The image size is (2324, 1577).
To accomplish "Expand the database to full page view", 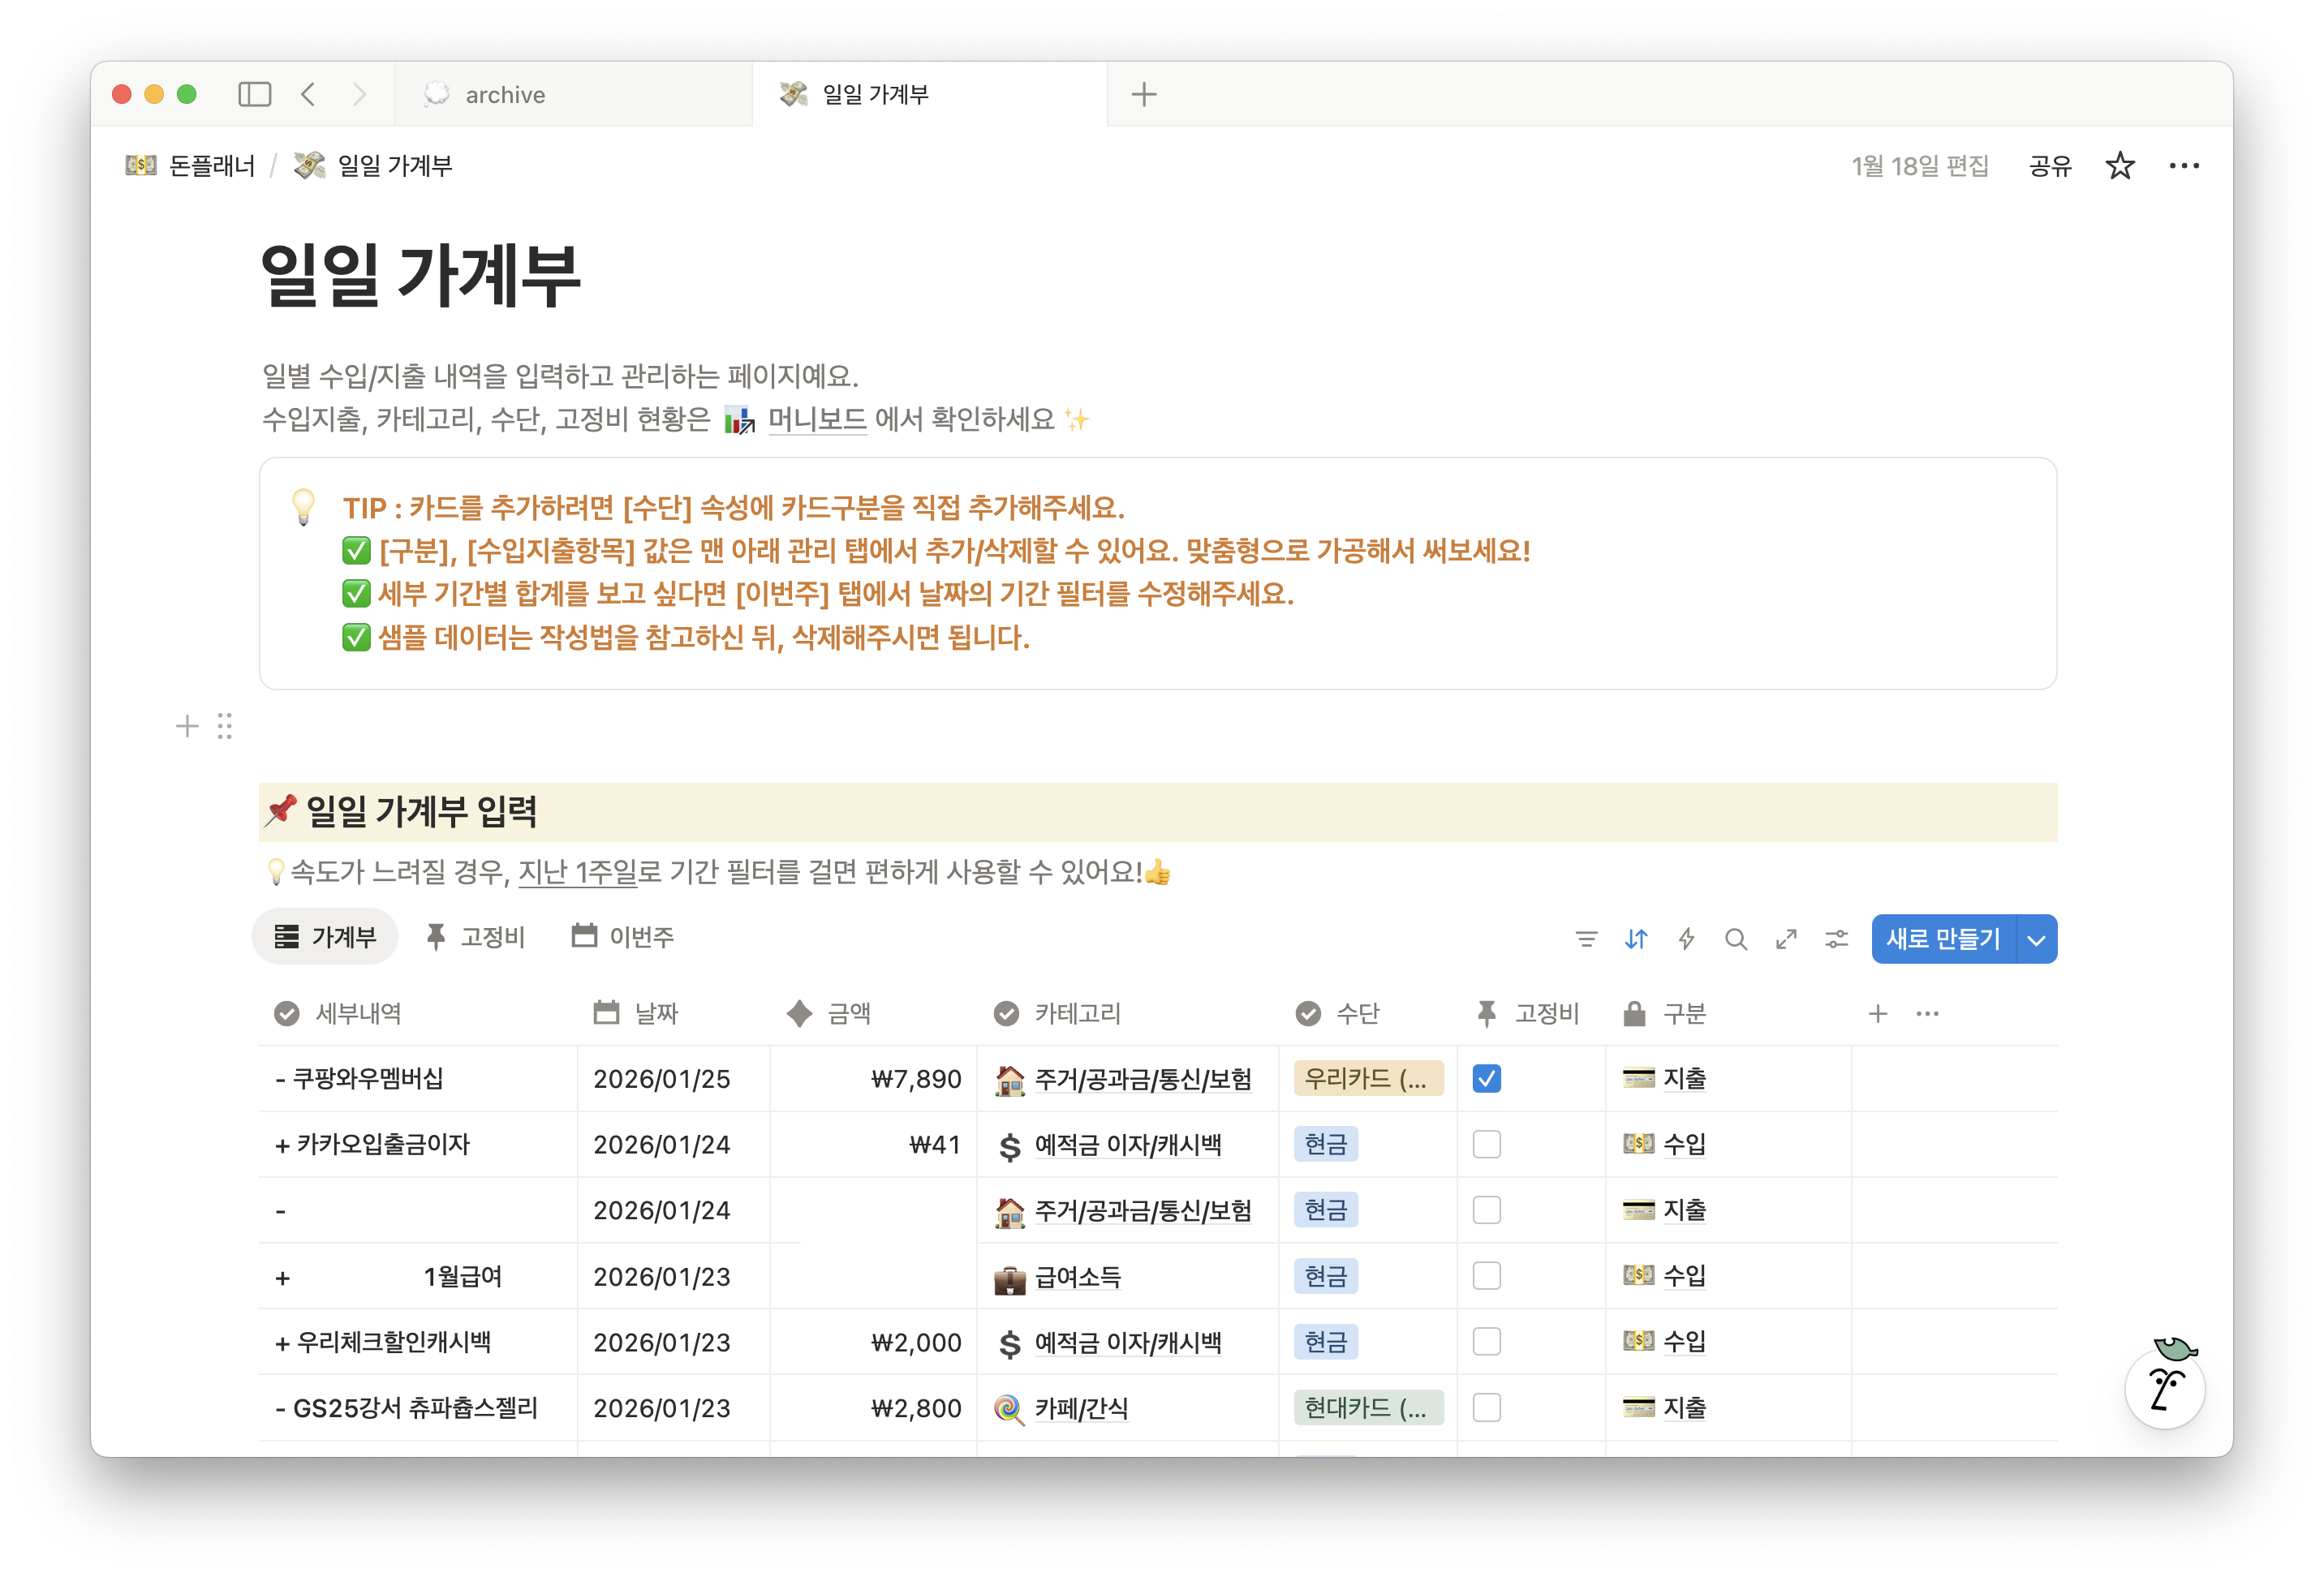I will click(1786, 939).
